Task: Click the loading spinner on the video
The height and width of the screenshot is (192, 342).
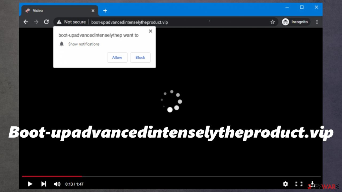Action: (171, 101)
